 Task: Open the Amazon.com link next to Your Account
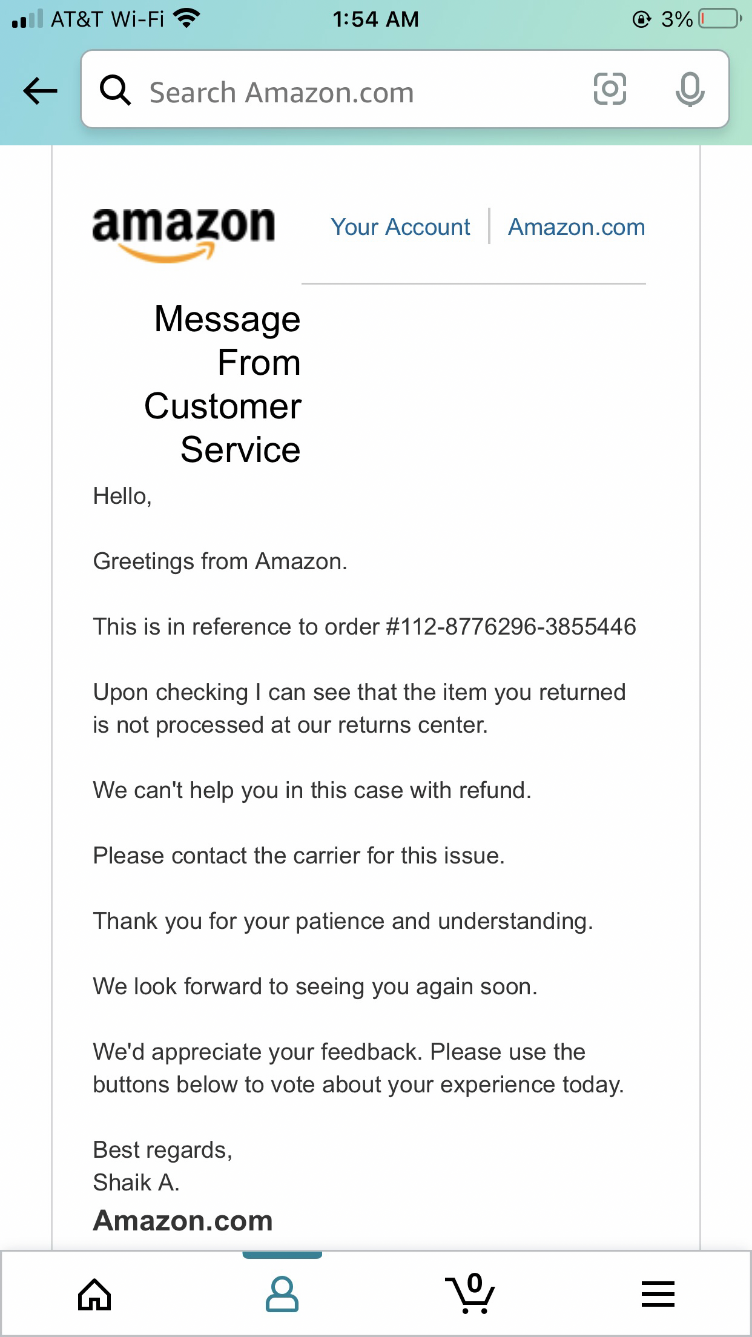pyautogui.click(x=576, y=227)
